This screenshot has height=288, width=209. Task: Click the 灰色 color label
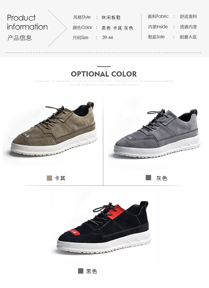point(162,178)
